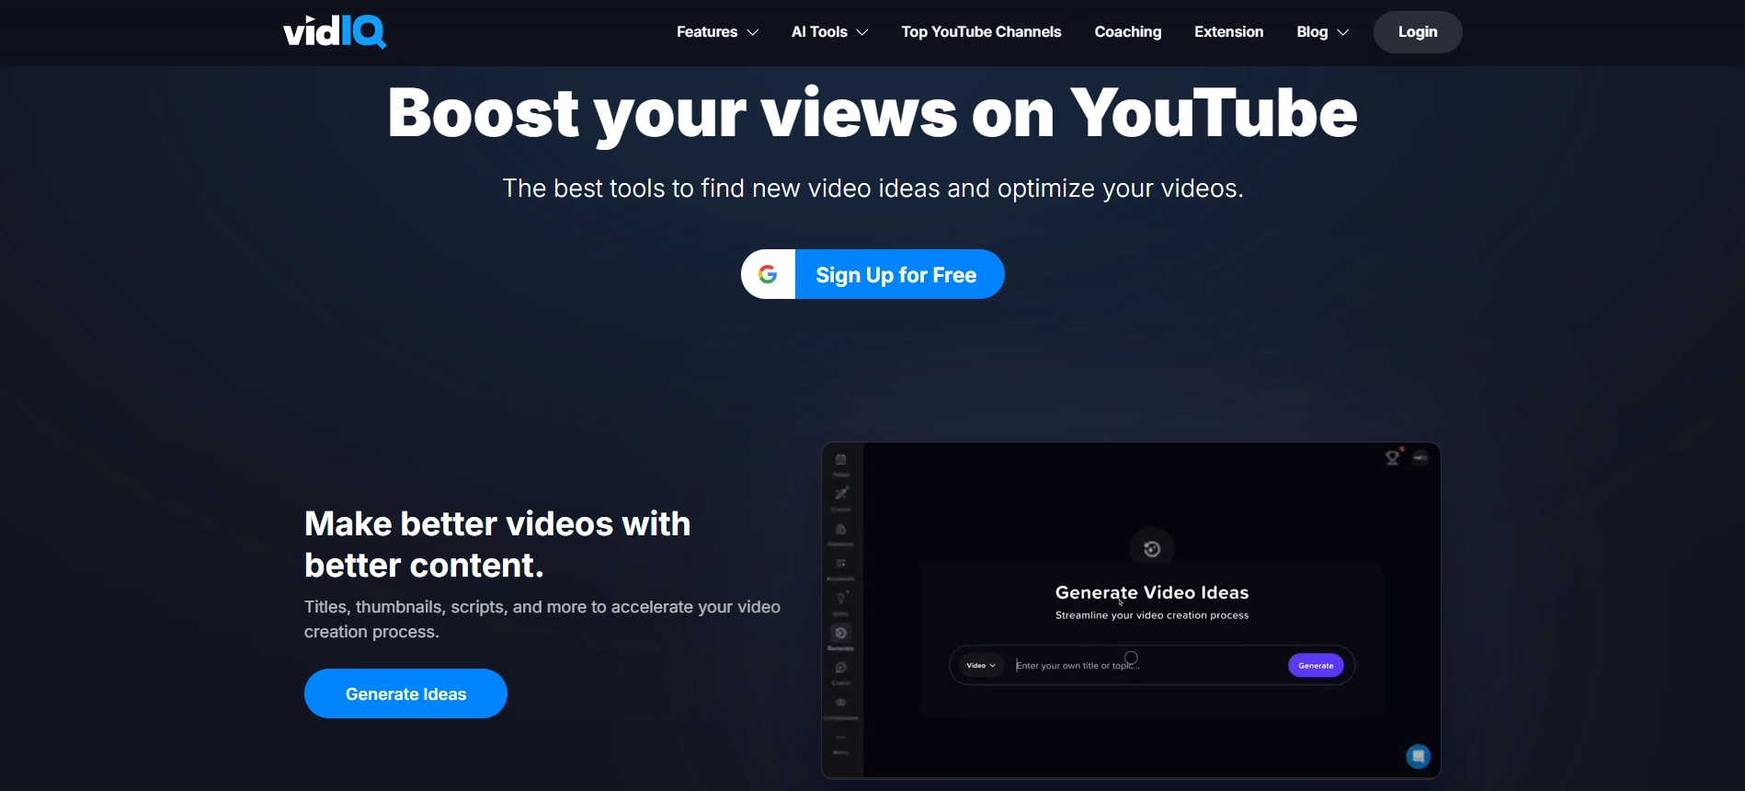Viewport: 1745px width, 791px height.
Task: Click 'The best tools to find new video ideas' subtitle
Action: (x=872, y=188)
